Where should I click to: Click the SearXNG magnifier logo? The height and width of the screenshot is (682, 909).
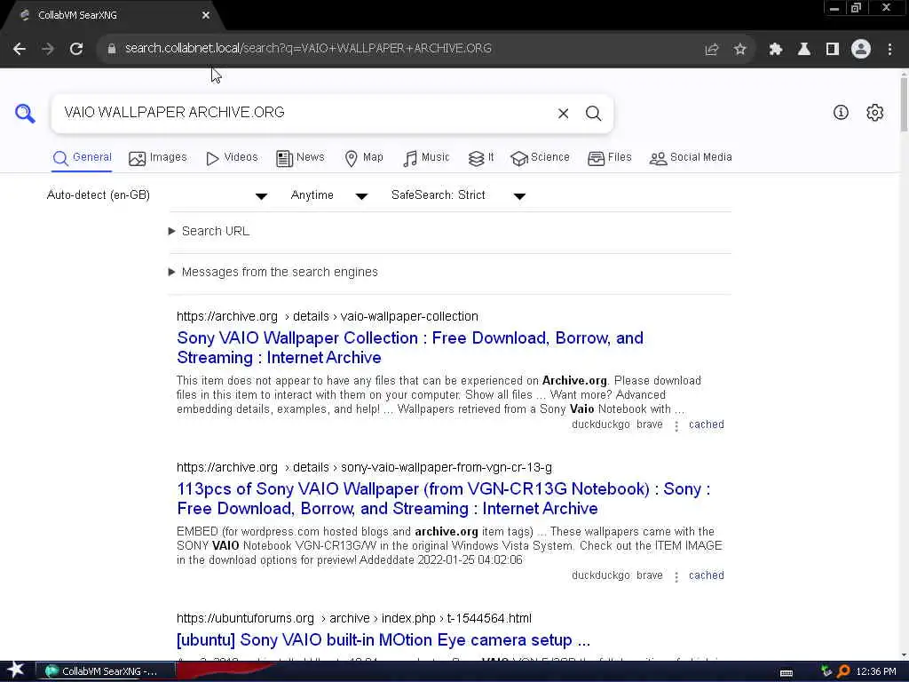(x=25, y=113)
